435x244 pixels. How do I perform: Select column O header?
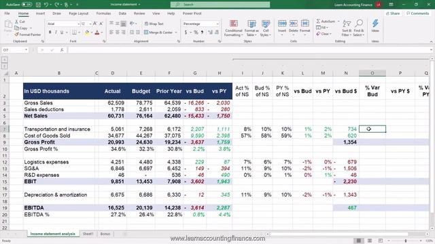click(x=372, y=73)
